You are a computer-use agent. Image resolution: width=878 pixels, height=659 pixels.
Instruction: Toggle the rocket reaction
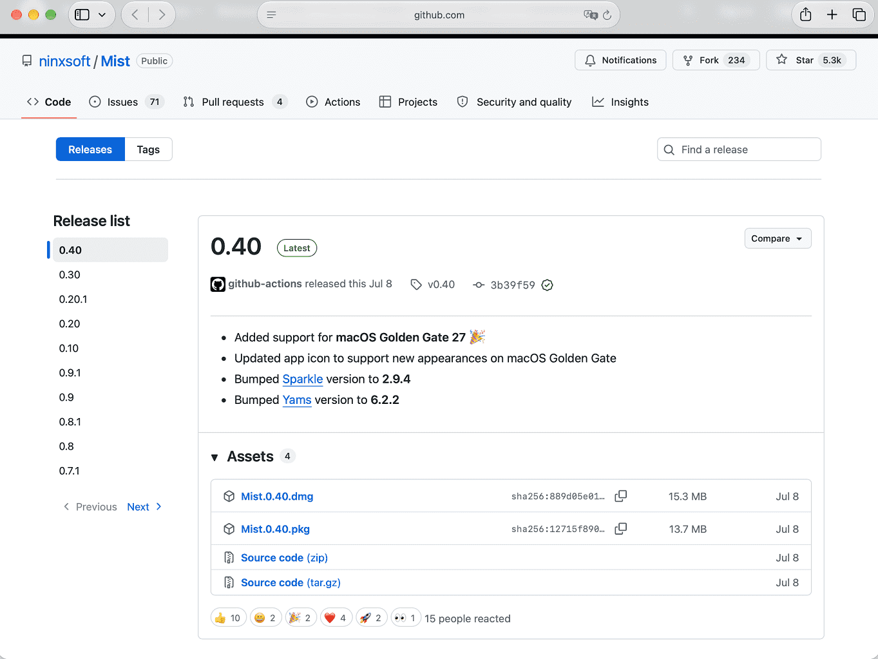coord(372,618)
